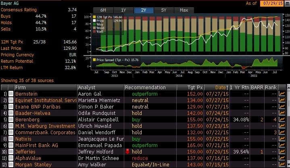Open the document icon for Morgan Stanley row
290x168 pixels.
pyautogui.click(x=11, y=164)
